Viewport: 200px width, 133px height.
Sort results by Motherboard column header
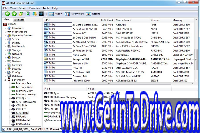(x=132, y=20)
